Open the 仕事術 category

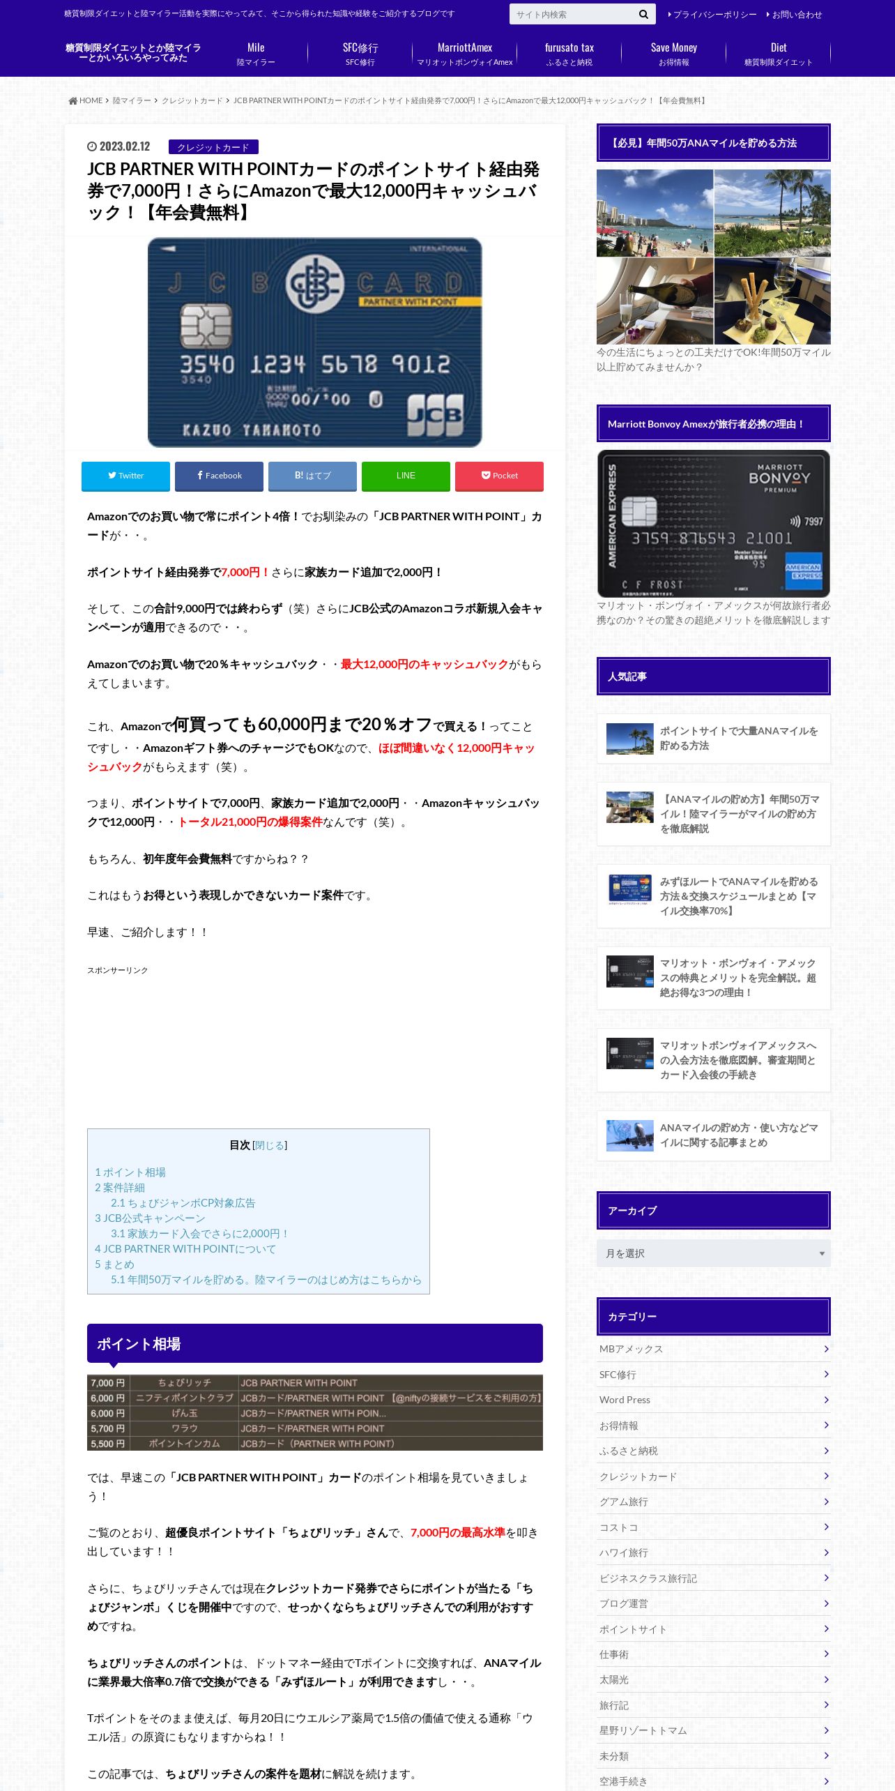[x=714, y=1654]
